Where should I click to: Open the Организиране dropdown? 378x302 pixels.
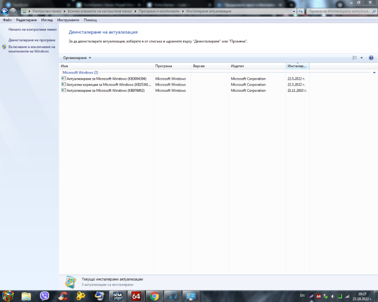tap(77, 58)
